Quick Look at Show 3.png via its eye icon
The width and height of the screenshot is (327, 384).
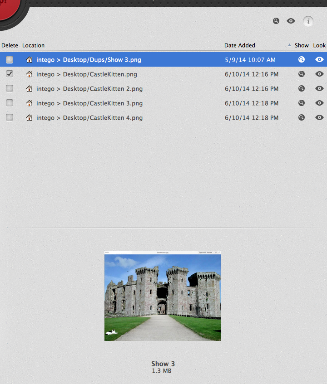pyautogui.click(x=319, y=59)
